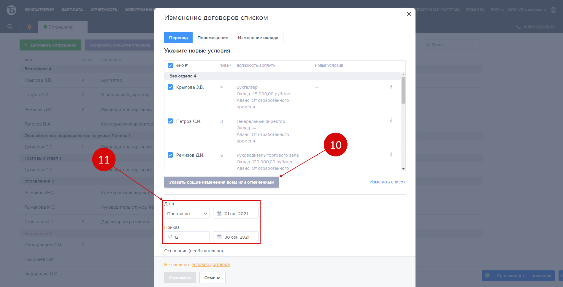563x287 pixels.
Task: Click the Поиск search field in the background
Action: (x=451, y=45)
